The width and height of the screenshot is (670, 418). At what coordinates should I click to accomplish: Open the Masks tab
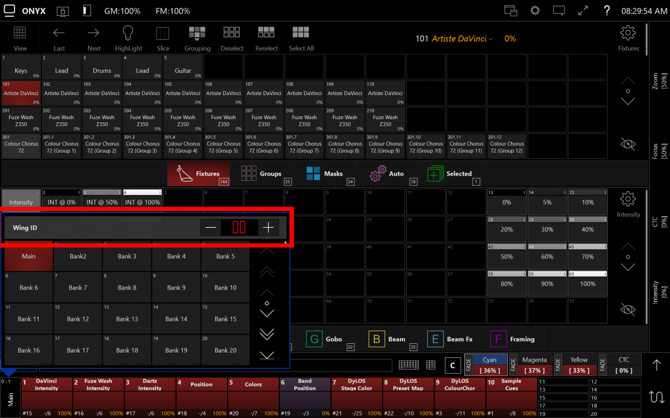point(325,173)
